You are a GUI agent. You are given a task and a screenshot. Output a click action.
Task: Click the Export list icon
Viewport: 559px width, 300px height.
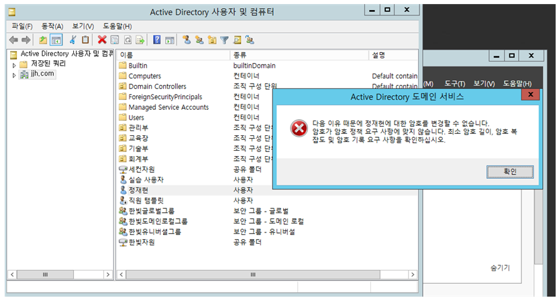140,40
